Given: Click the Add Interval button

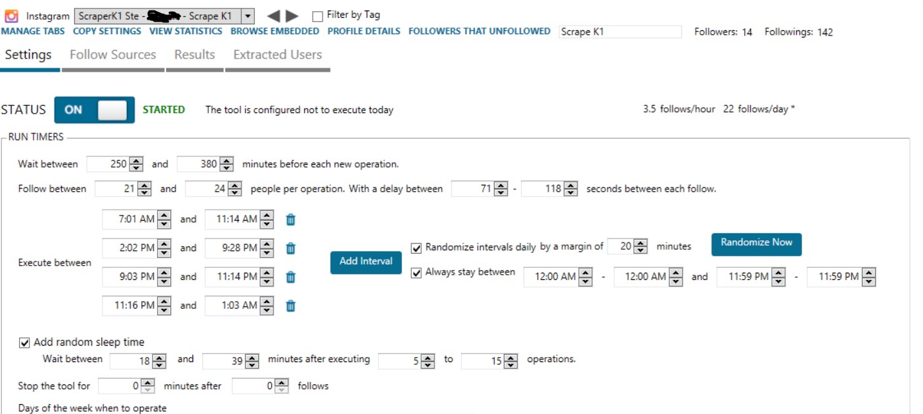Looking at the screenshot, I should tap(366, 262).
